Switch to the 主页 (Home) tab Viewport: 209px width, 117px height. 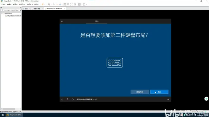pyautogui.click(x=26, y=9)
